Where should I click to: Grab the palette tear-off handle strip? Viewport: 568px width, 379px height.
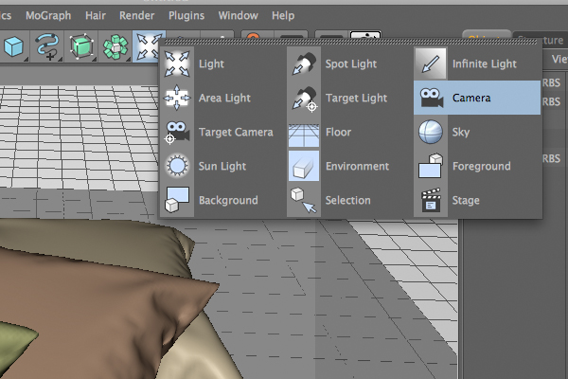click(350, 42)
